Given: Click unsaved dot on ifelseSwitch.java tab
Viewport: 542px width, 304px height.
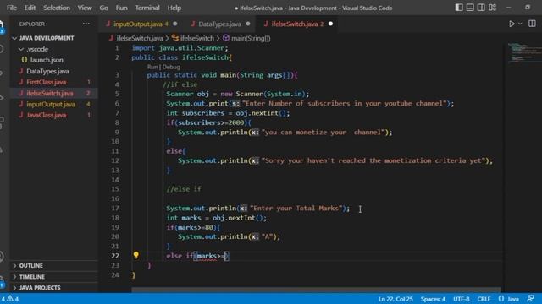Looking at the screenshot, I should [x=330, y=24].
